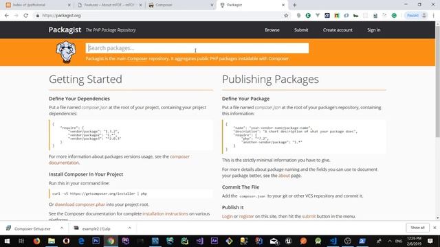Viewport: 440px width, 247px height.
Task: Open a new browser tab
Action: (295, 5)
